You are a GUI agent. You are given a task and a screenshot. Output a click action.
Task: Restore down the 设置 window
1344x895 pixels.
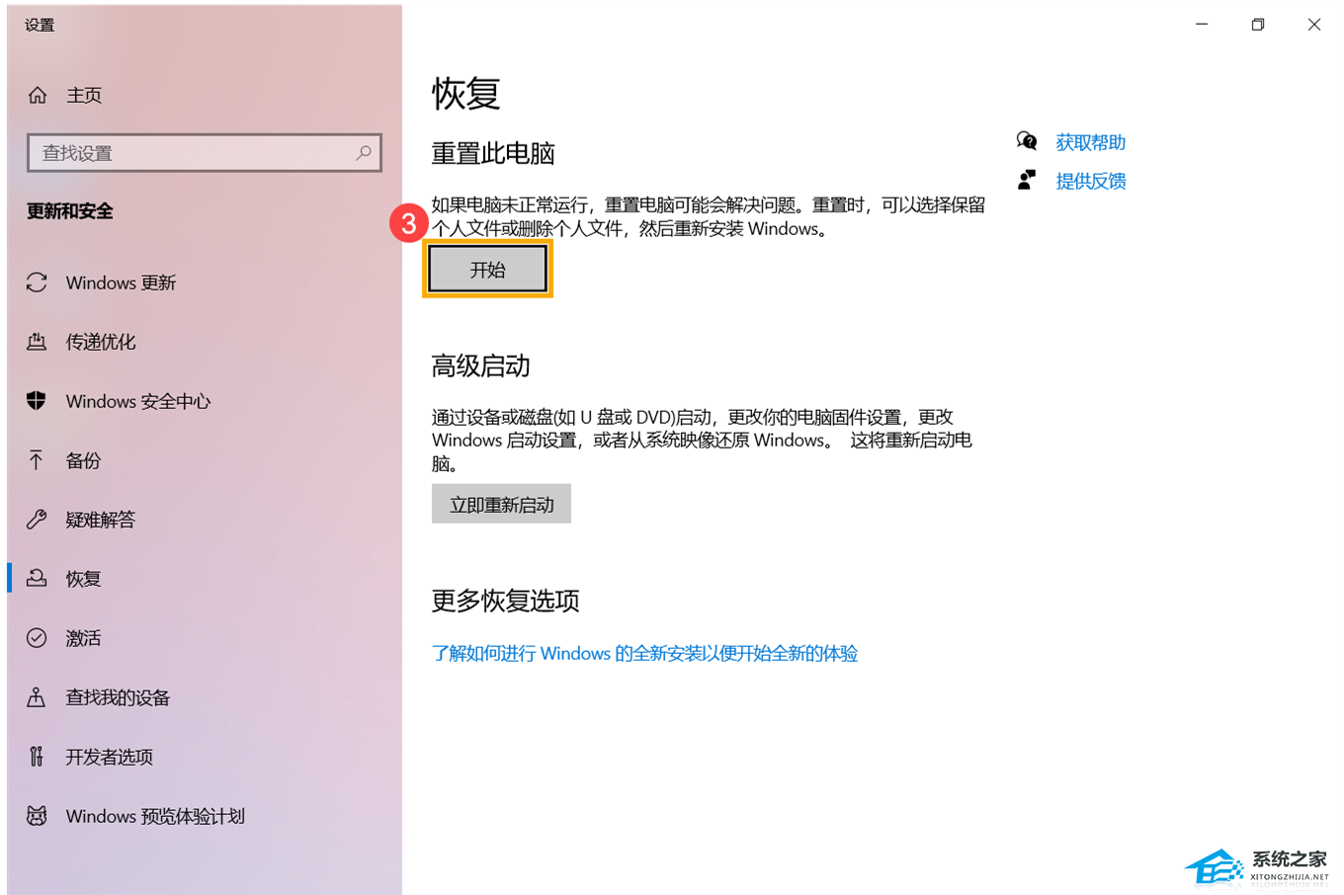pos(1258,25)
